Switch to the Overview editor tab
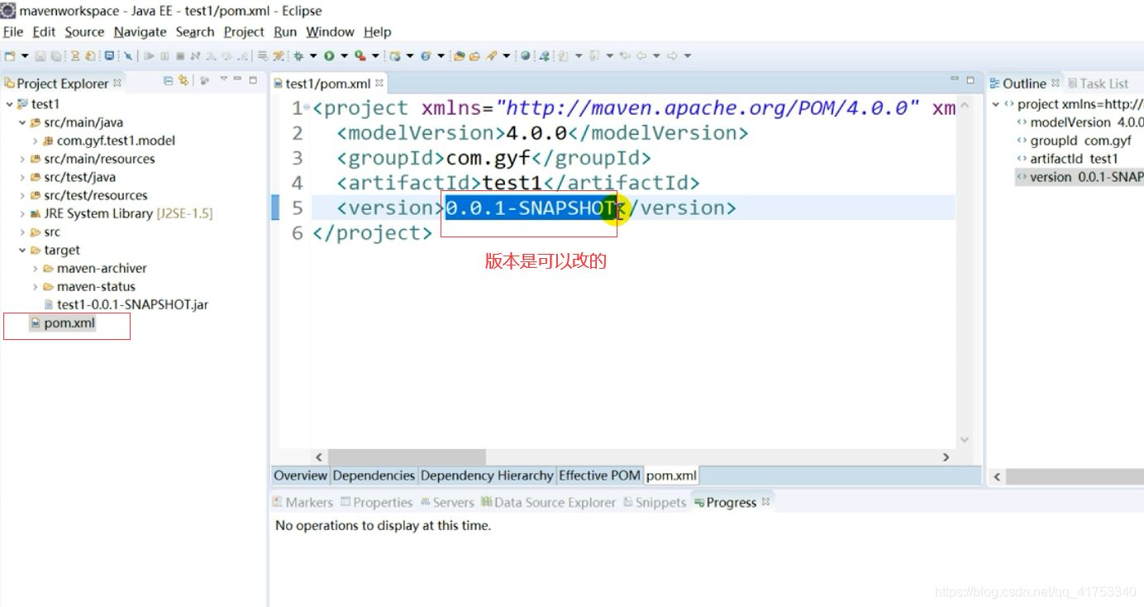The height and width of the screenshot is (607, 1144). point(300,476)
